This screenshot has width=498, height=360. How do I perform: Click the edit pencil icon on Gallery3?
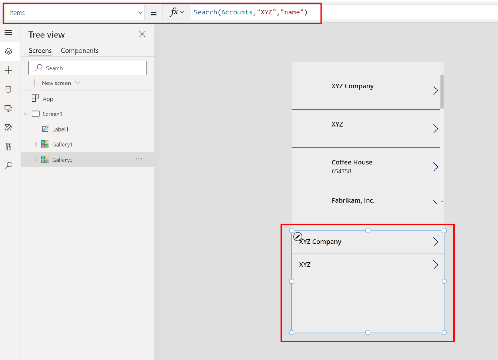(298, 236)
